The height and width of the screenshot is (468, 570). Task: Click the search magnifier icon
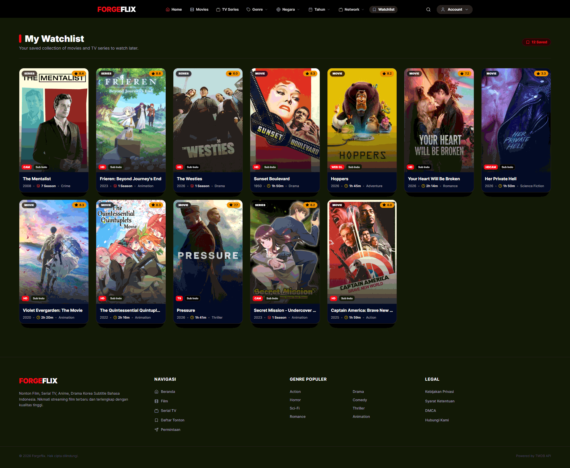tap(428, 10)
